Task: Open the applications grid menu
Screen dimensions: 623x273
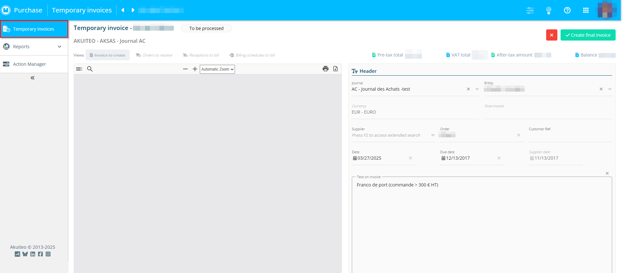Action: tap(586, 10)
